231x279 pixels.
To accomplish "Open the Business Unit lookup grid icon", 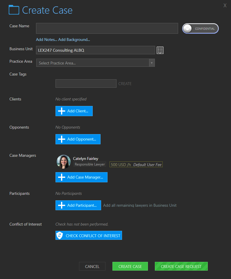I will (x=160, y=50).
